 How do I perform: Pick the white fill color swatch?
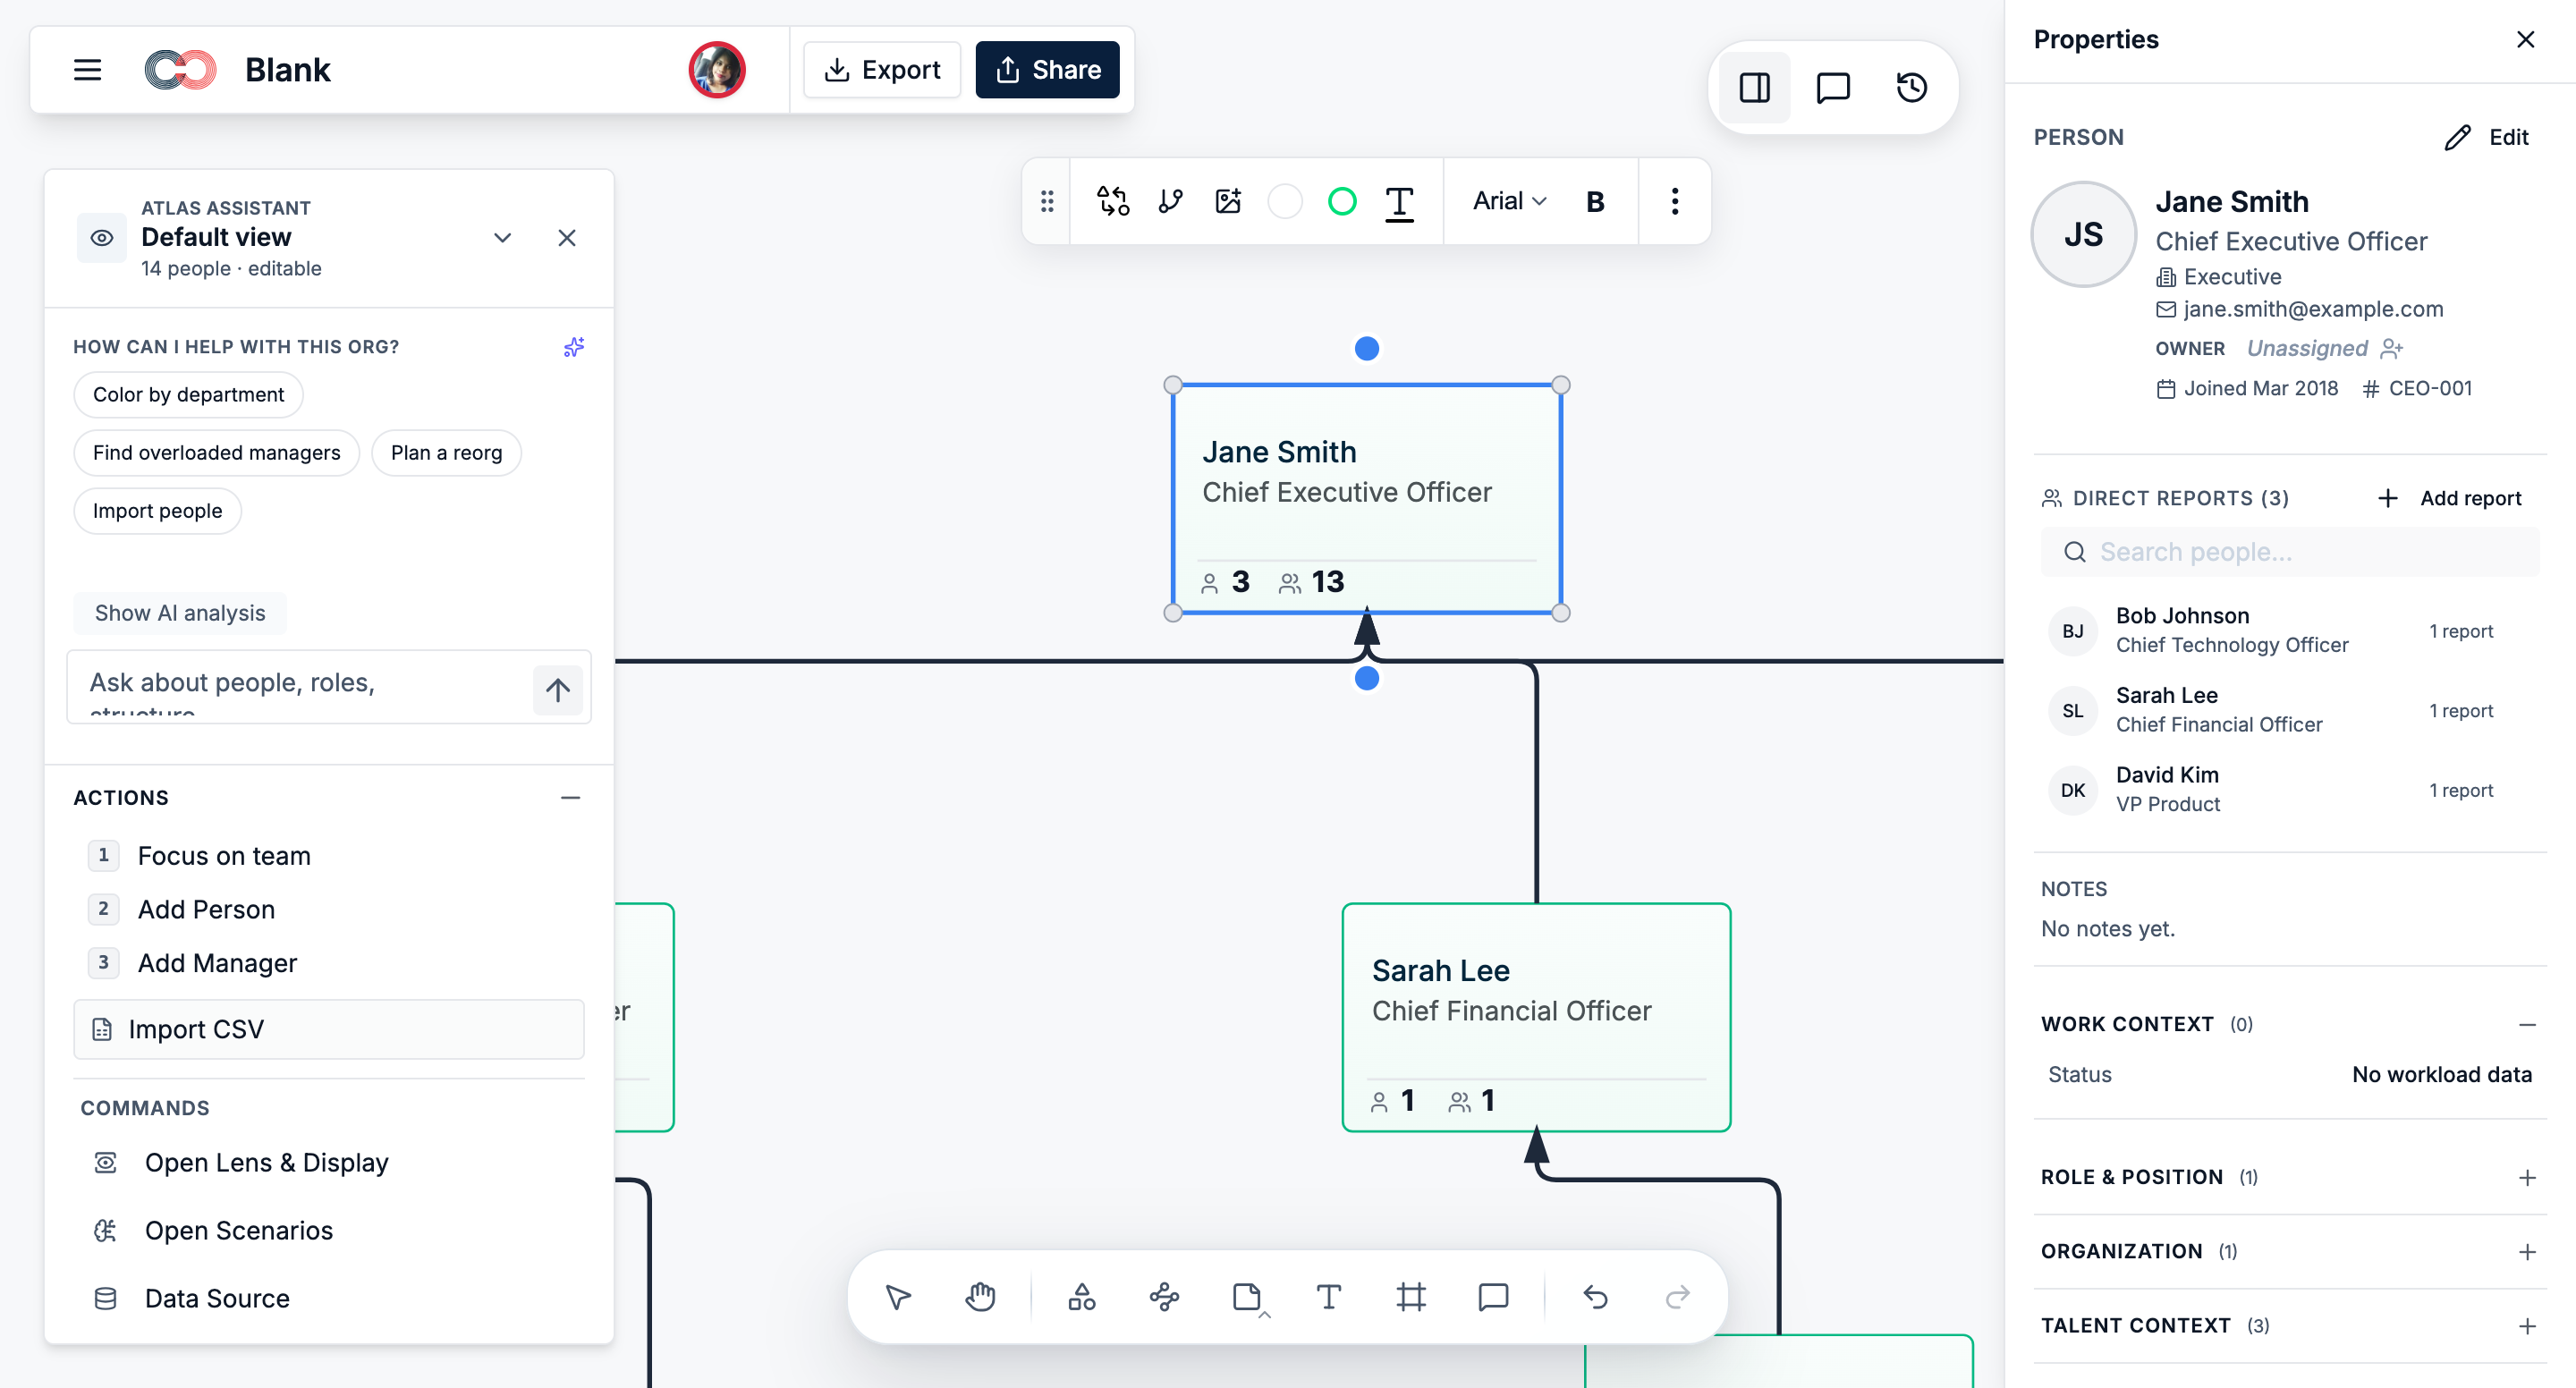[x=1285, y=201]
